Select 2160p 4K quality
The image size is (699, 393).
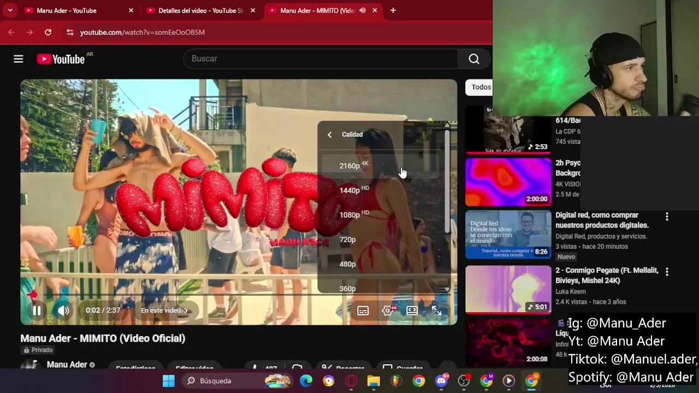pos(381,165)
